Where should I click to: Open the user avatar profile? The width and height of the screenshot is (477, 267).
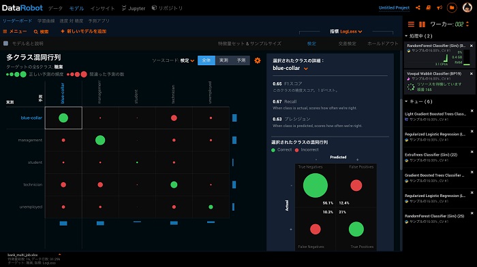point(467,7)
